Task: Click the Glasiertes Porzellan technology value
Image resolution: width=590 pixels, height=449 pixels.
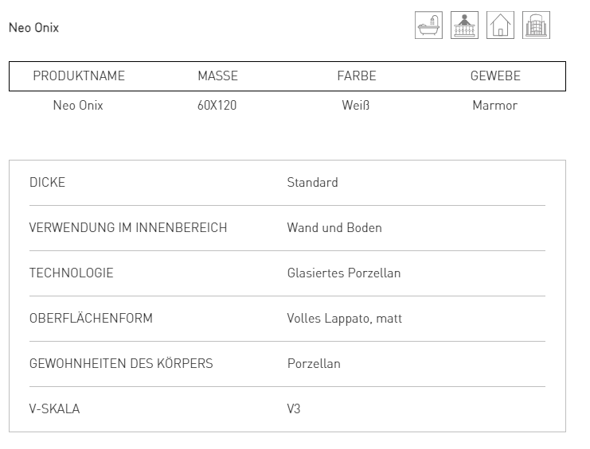Action: (x=344, y=273)
